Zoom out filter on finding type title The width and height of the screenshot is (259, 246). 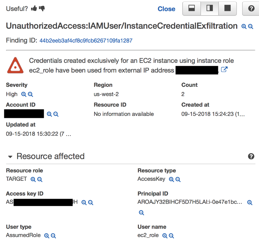tap(250, 26)
